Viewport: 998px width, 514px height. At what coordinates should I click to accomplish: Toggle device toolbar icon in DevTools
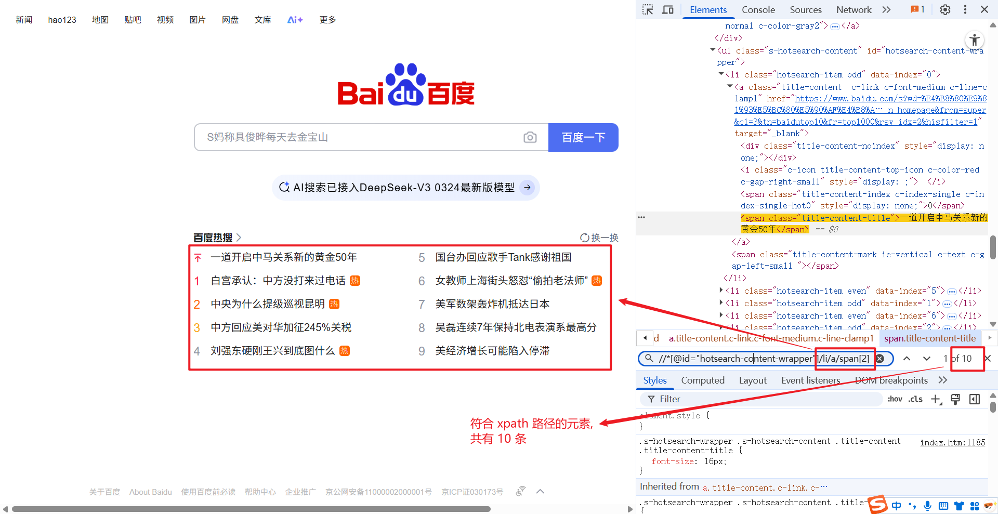[x=668, y=9]
